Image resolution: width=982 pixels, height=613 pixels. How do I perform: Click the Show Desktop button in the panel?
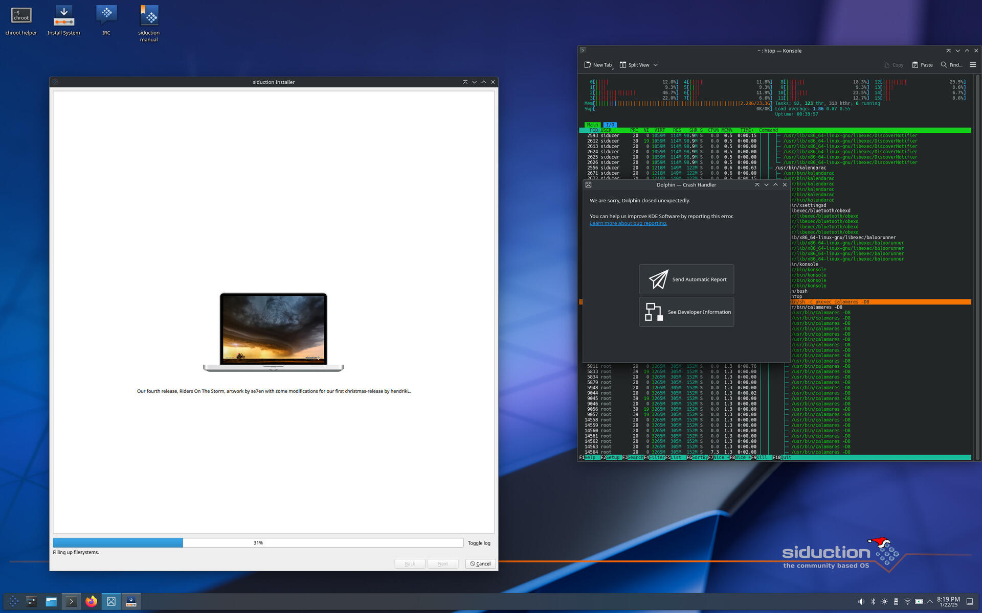[970, 601]
